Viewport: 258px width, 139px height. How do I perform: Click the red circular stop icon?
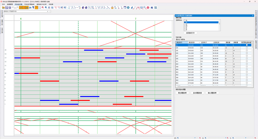[148, 7]
